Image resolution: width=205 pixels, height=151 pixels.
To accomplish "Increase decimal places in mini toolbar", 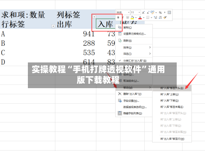I will coord(155,18).
